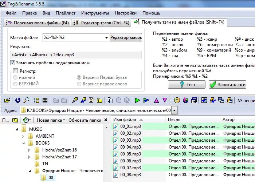Open the 'Вид' menu
Viewport: 255px width, 182px height.
[x=46, y=13]
